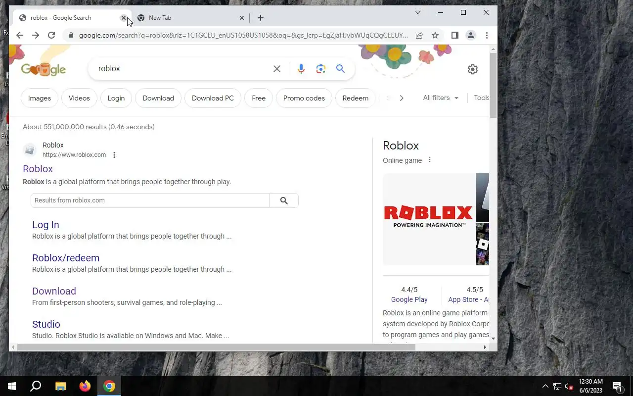Select the Chrome taskbar icon

pyautogui.click(x=109, y=386)
